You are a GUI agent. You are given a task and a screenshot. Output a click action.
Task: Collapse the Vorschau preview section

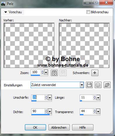pyautogui.click(x=6, y=12)
